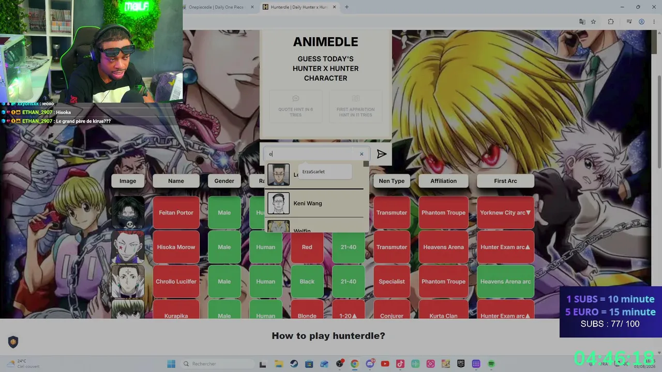The height and width of the screenshot is (372, 662).
Task: Open the weather widget on the taskbar
Action: pos(23,364)
